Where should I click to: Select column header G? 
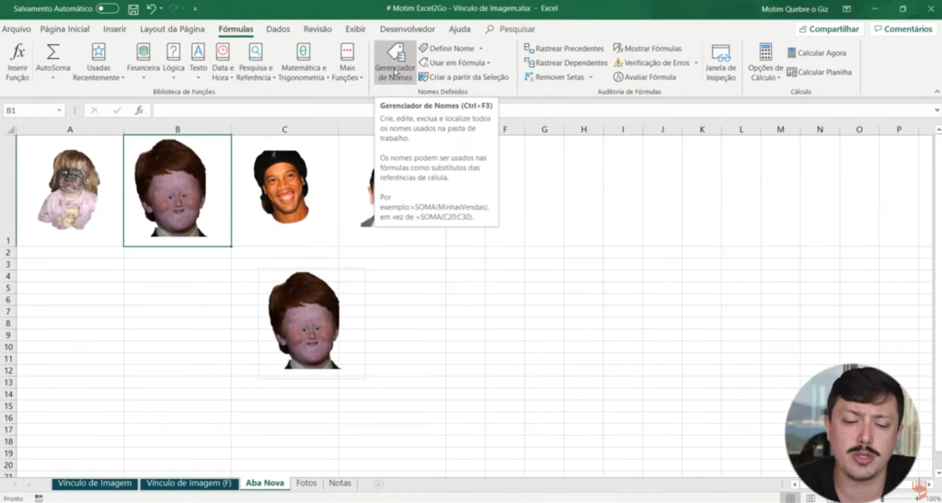545,130
